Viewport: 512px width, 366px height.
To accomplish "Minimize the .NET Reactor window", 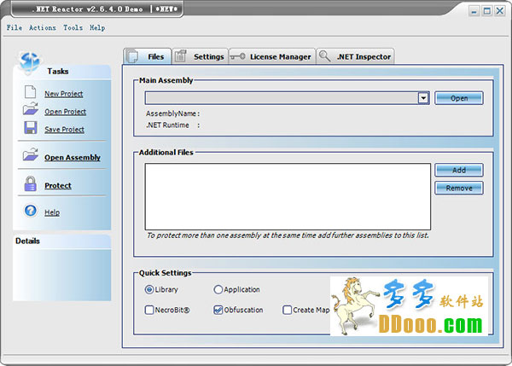I will pos(474,11).
